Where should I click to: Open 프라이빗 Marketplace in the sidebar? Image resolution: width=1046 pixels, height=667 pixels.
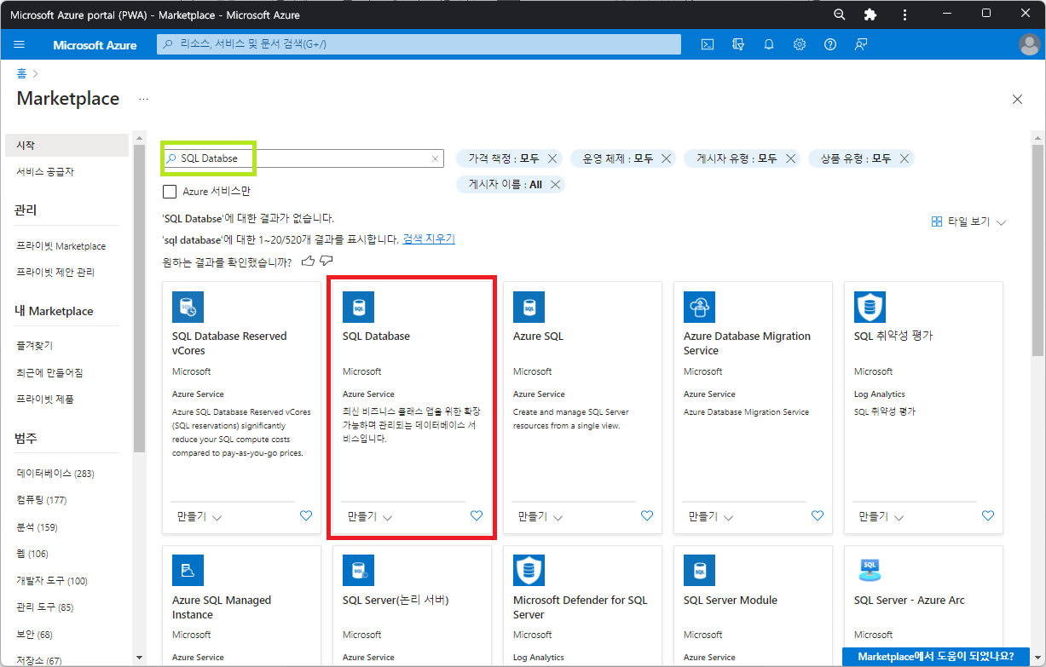pyautogui.click(x=61, y=246)
